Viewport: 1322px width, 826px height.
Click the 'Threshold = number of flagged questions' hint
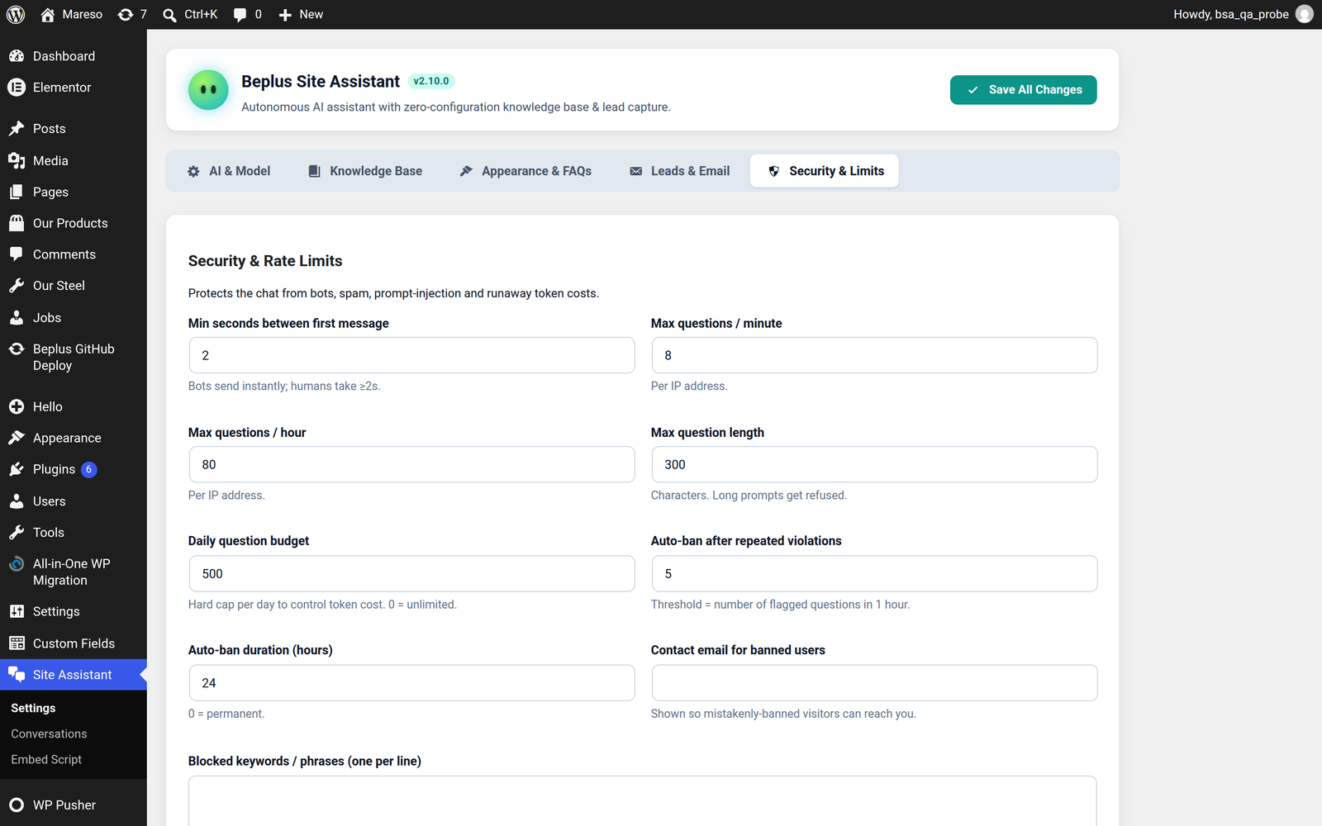click(780, 605)
